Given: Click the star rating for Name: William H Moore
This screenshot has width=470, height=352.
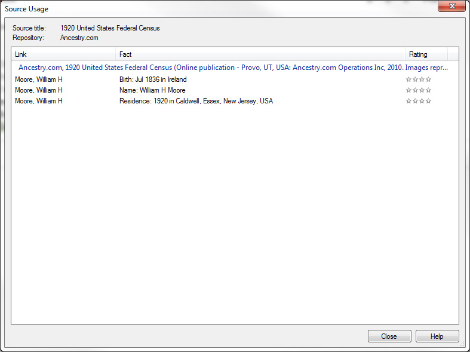Looking at the screenshot, I should (418, 90).
